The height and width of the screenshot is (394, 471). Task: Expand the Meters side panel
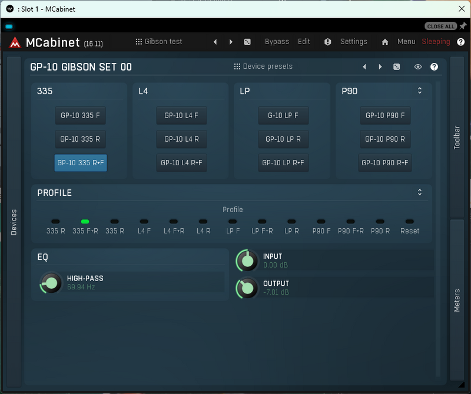pyautogui.click(x=457, y=300)
